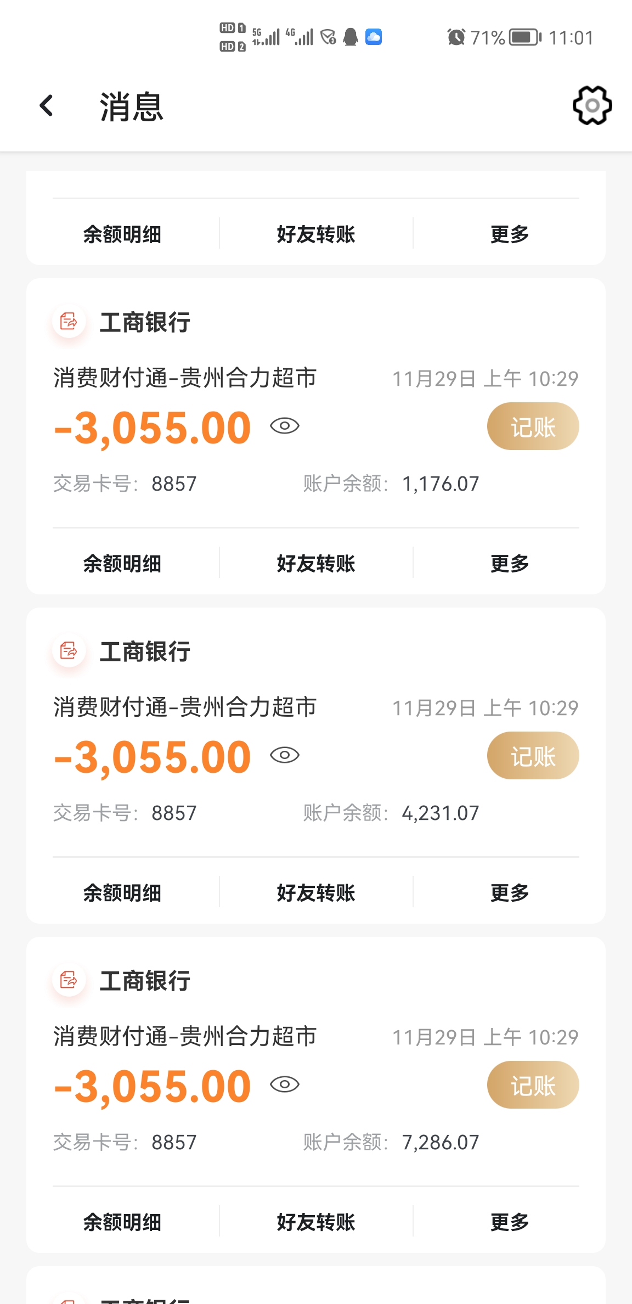The width and height of the screenshot is (632, 1304).
Task: Hide amount on balance 1,176.07 transaction
Action: coord(285,426)
